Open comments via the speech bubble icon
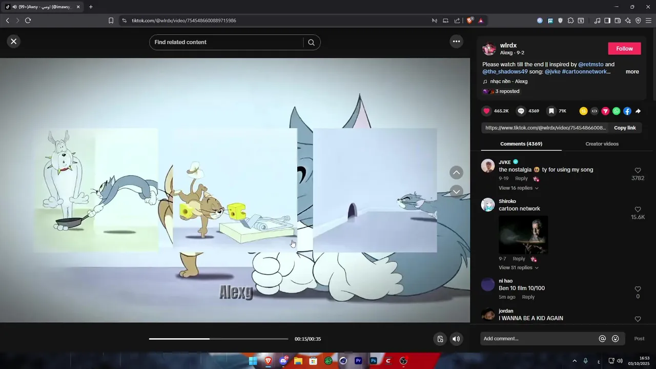This screenshot has width=656, height=369. 521,111
